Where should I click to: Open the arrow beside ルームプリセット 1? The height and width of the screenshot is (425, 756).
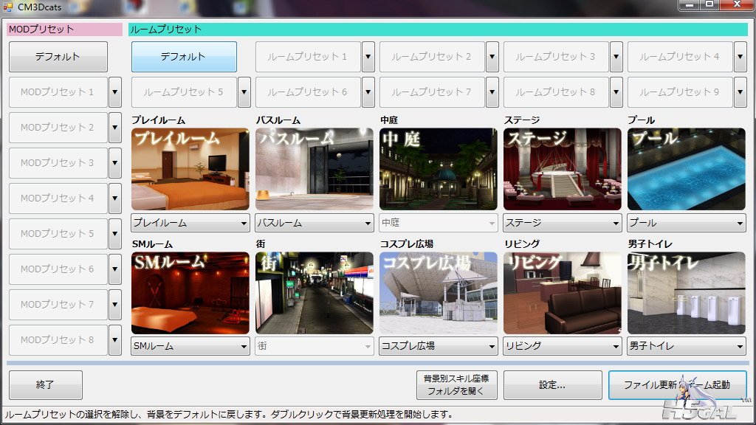(x=368, y=57)
